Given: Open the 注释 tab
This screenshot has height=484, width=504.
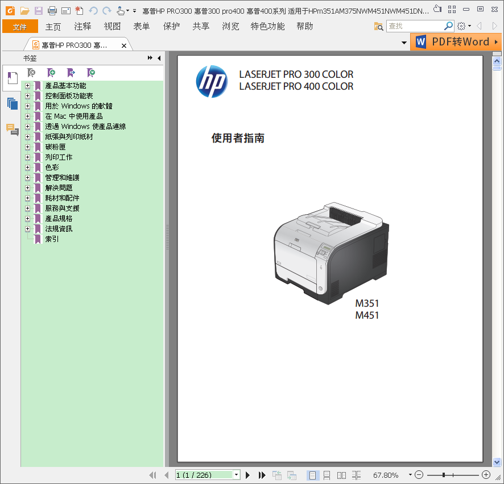Looking at the screenshot, I should pos(82,27).
